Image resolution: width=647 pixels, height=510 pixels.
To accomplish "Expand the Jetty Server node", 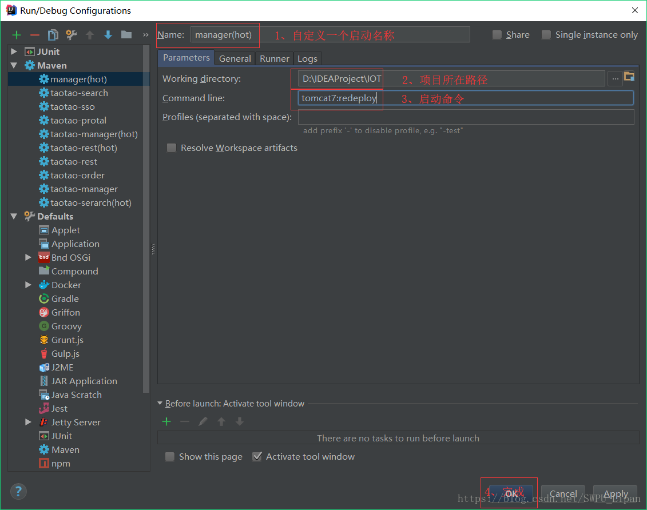I will (28, 422).
